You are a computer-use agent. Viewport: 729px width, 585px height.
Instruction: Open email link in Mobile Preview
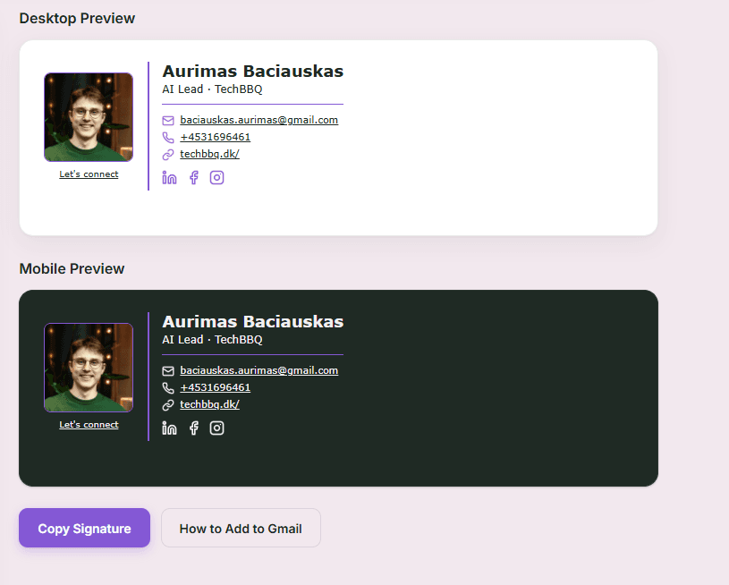click(x=259, y=370)
